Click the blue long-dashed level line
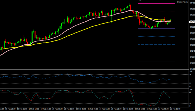The height and width of the screenshot is (111, 195). (156, 45)
